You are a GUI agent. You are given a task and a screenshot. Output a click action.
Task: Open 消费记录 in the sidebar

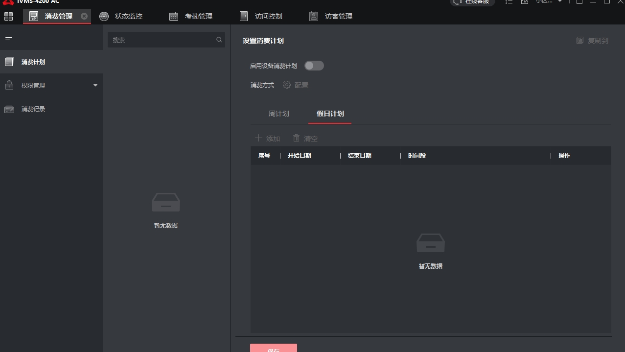click(51, 109)
